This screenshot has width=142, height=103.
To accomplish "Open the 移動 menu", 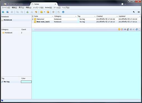I will [29, 7].
